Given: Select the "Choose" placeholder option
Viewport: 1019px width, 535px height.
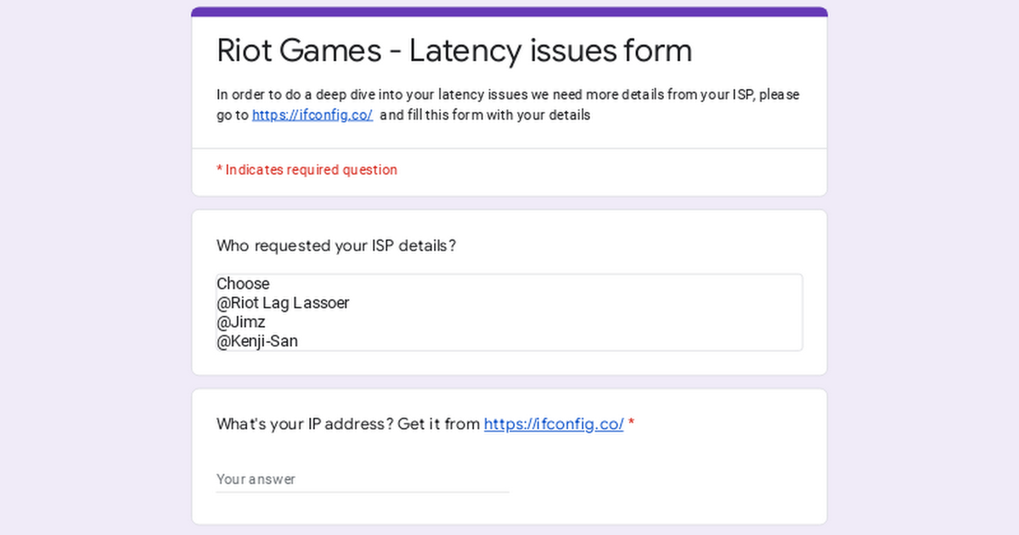Looking at the screenshot, I should [243, 284].
